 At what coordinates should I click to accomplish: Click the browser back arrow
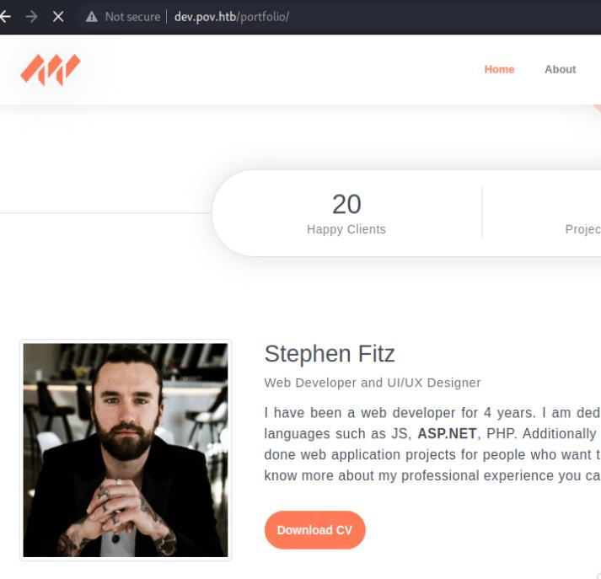coord(5,17)
